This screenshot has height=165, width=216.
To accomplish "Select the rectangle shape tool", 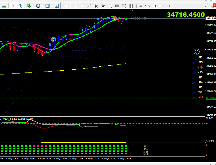I will (117, 6).
